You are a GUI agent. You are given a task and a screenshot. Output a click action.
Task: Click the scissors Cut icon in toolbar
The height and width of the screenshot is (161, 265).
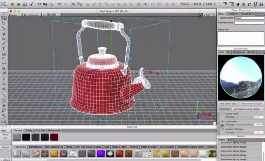coord(39,4)
